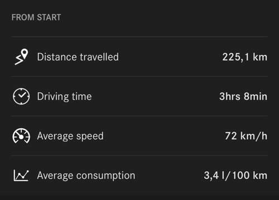Viewport: 279px width, 200px height.
Task: Tap the 3hrs 8min driving time value
Action: (243, 97)
